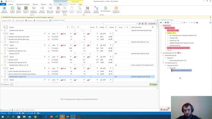Image resolution: width=212 pixels, height=119 pixels.
Task: Open Данные ribbon tab
Action: click(35, 4)
